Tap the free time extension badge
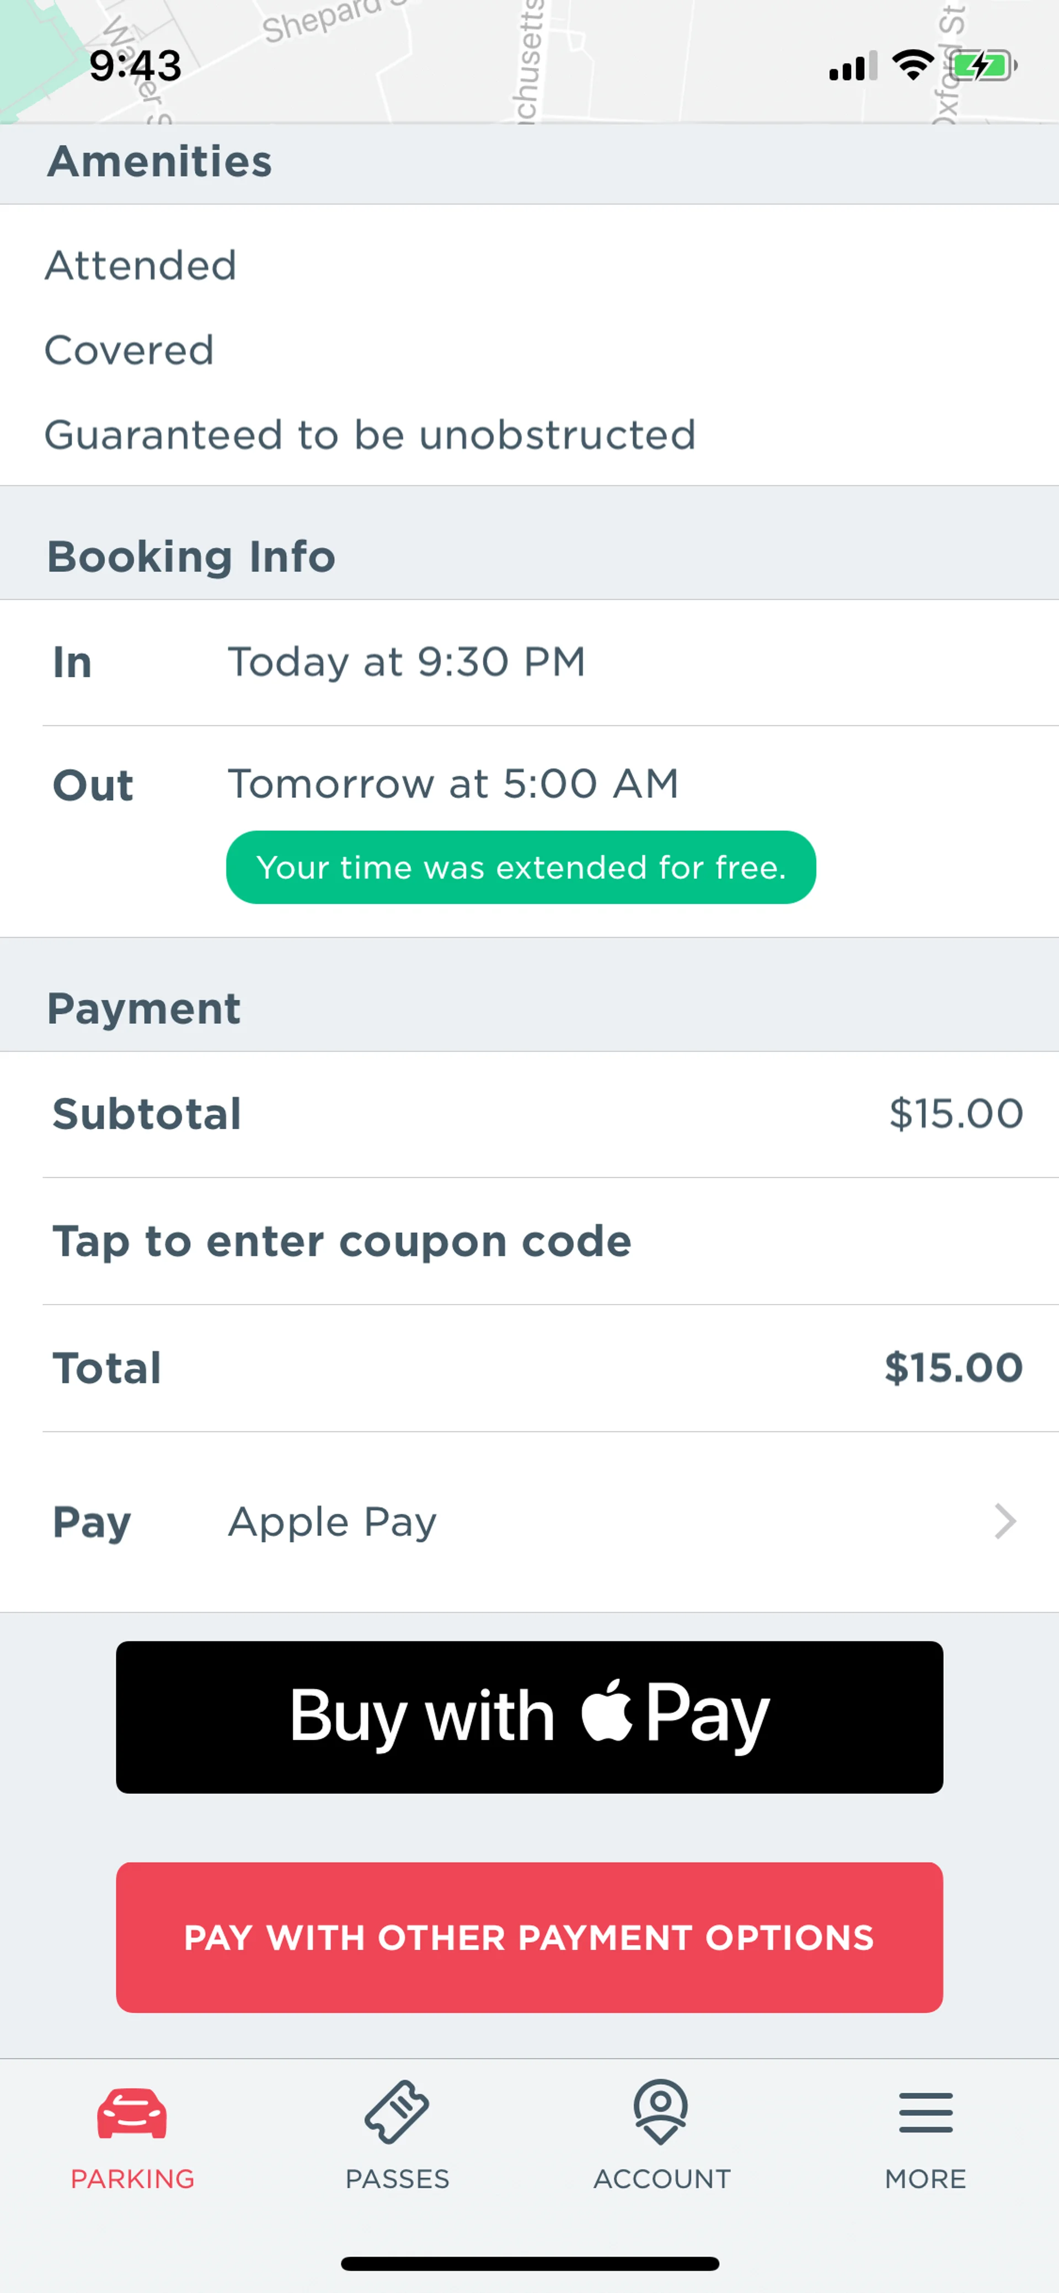 [x=521, y=867]
